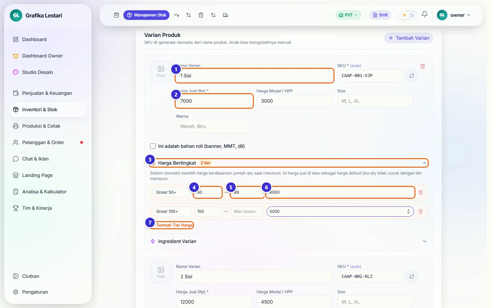
Task: Click the stepper on the 5000 price field
Action: (408, 211)
